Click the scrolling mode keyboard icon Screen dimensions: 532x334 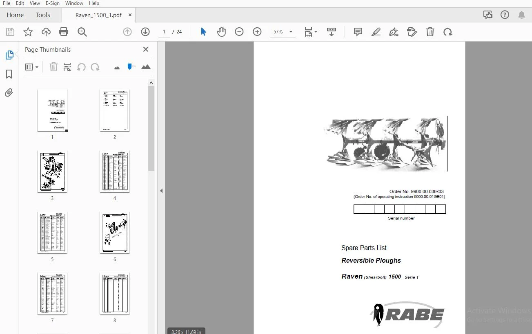pyautogui.click(x=332, y=32)
